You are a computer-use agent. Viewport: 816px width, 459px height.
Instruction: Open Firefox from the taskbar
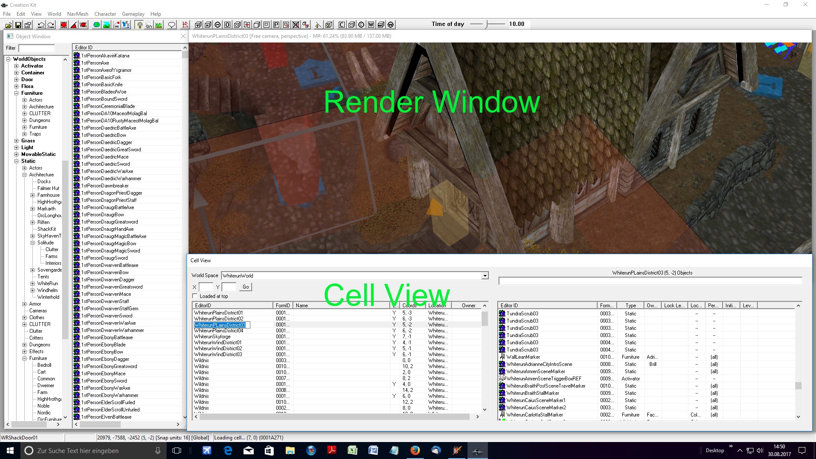(415, 450)
